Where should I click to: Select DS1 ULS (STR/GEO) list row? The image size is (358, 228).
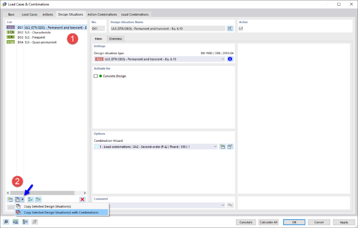point(47,27)
